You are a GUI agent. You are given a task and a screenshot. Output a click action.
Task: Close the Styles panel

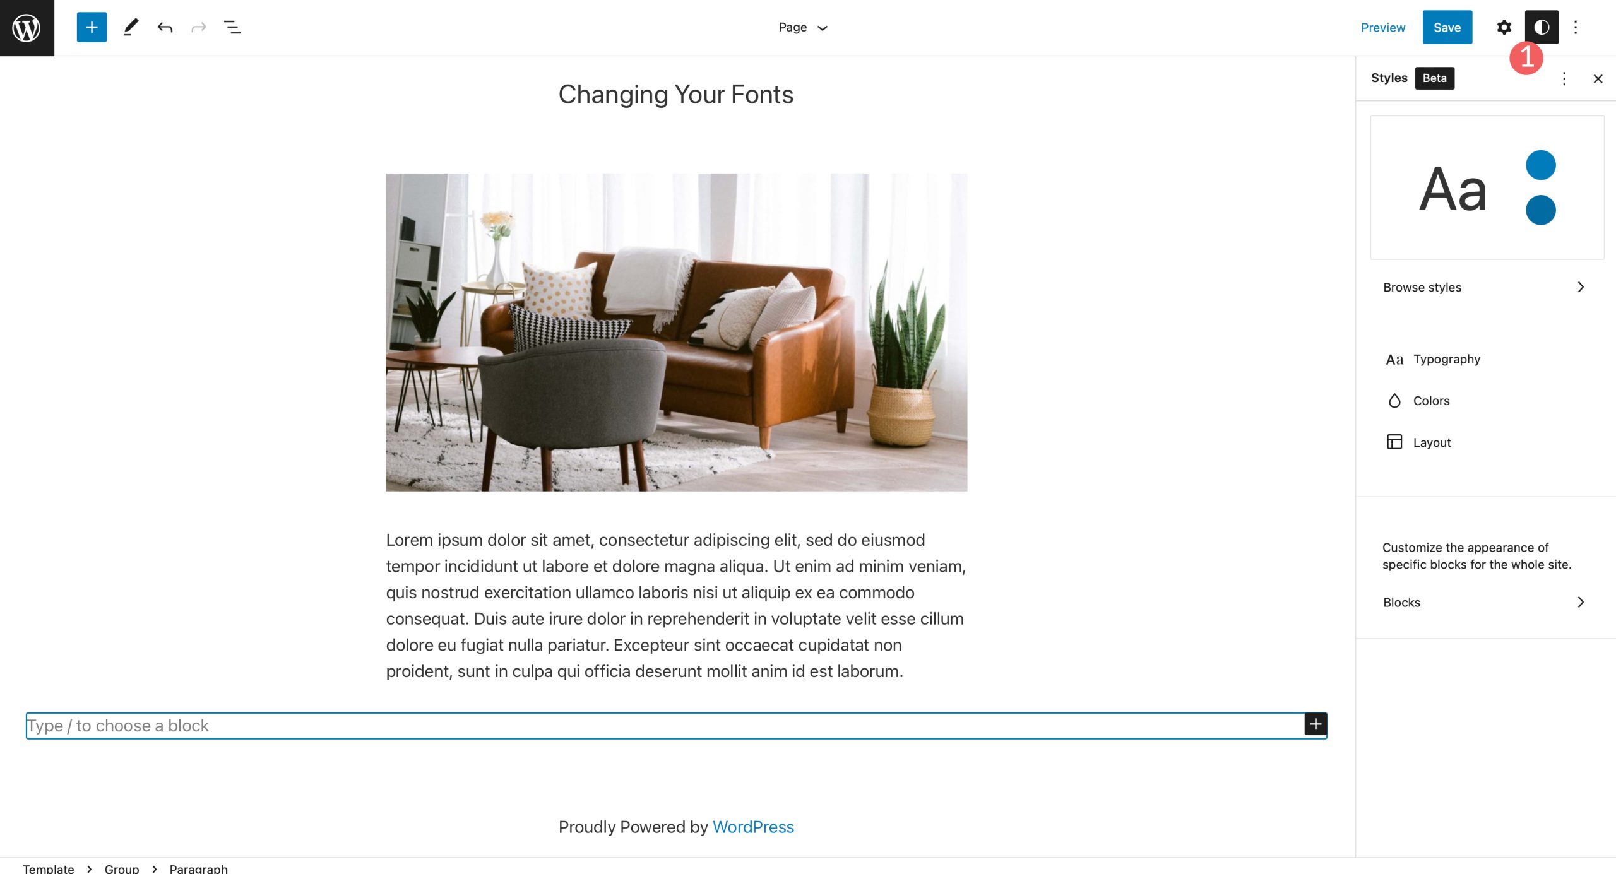coord(1598,79)
